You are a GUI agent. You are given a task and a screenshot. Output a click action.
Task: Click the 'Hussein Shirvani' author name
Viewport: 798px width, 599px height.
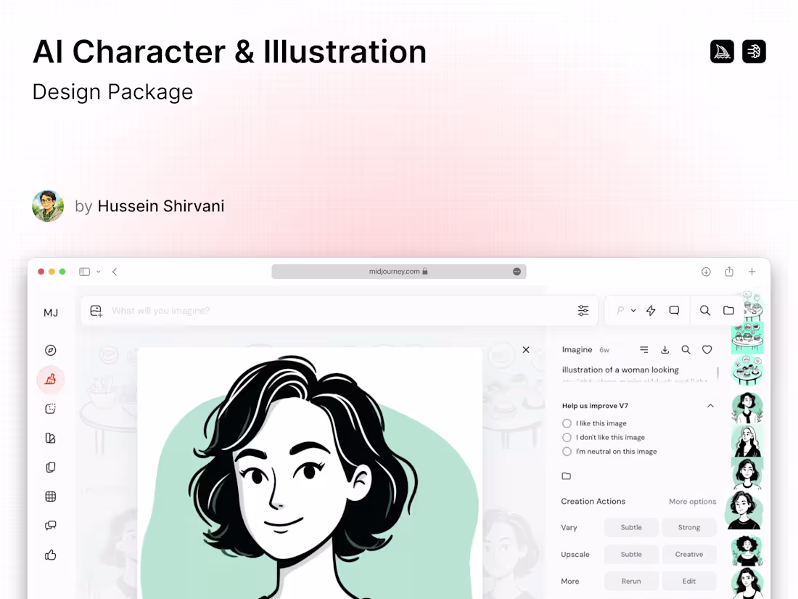[161, 205]
